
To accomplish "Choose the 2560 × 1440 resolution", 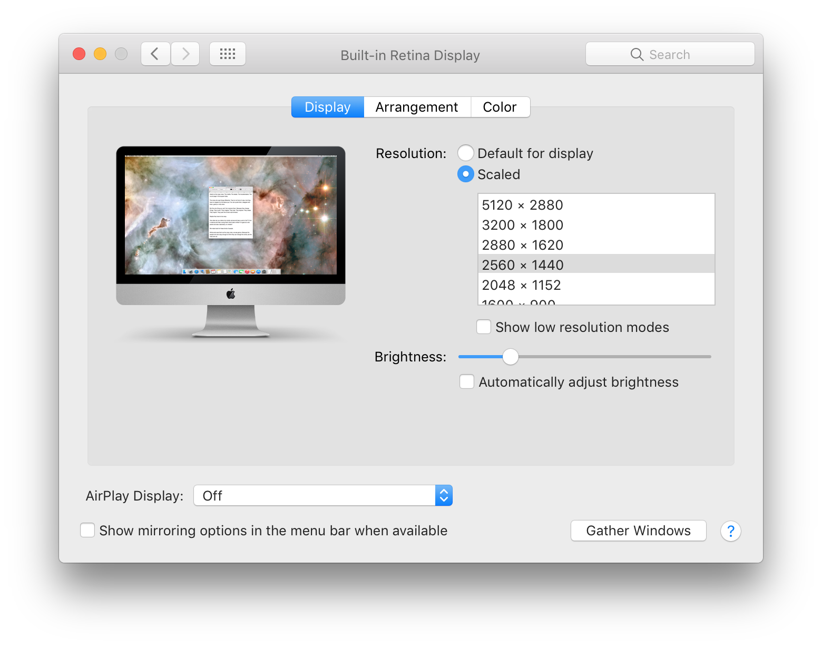I will (596, 265).
